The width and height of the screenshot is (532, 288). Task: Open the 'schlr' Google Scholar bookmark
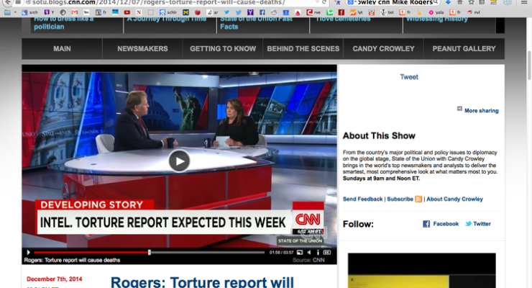(x=168, y=12)
